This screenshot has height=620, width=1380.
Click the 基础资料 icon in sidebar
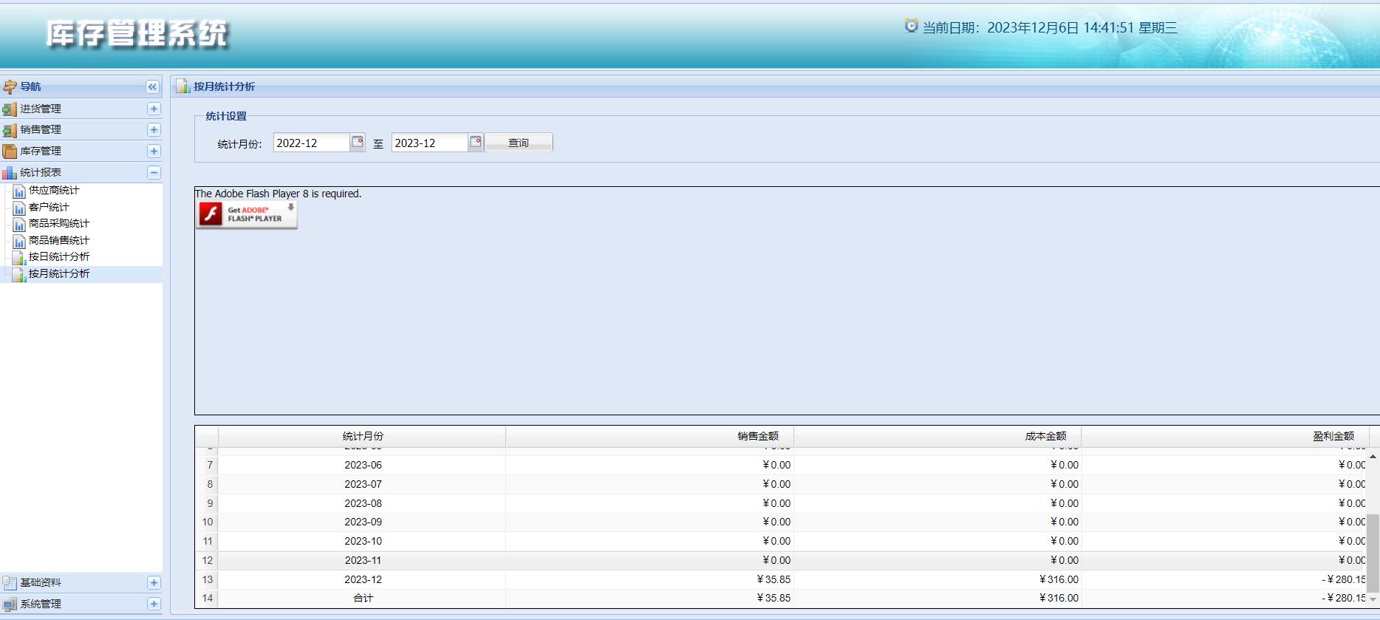[x=10, y=583]
